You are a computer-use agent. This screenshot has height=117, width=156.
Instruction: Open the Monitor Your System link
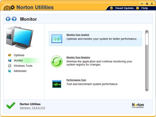point(78,35)
